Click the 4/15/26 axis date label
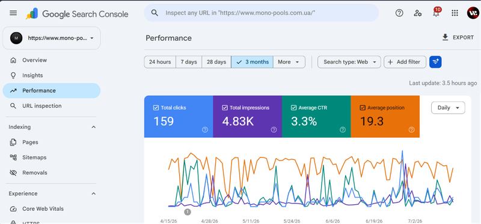 tap(169, 221)
